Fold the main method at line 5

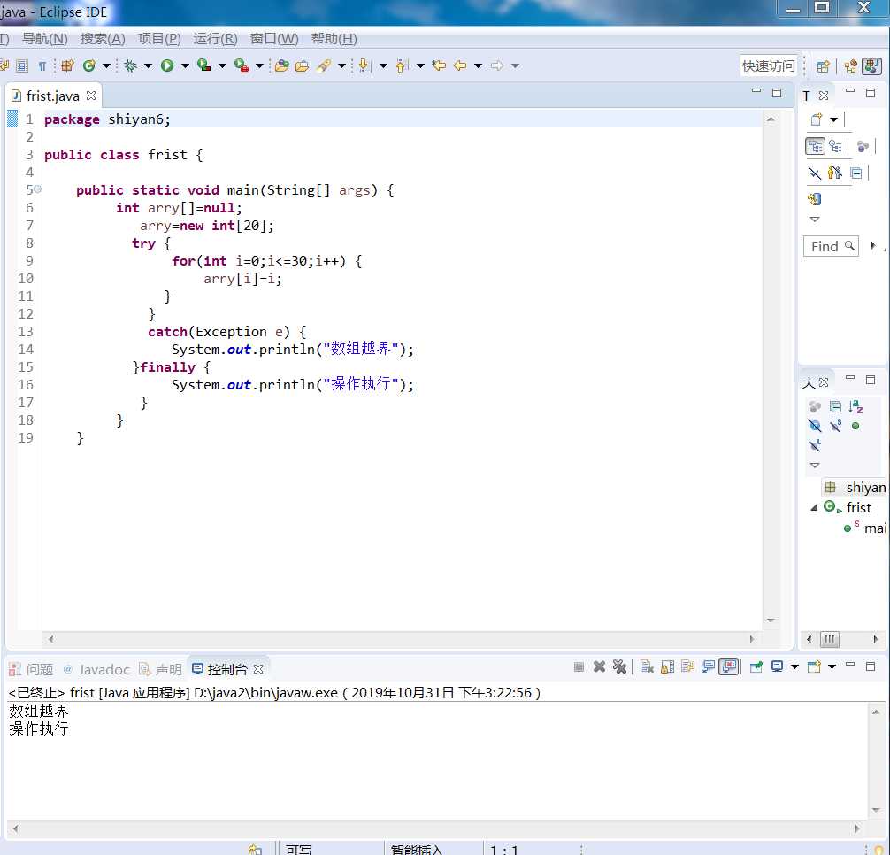37,189
